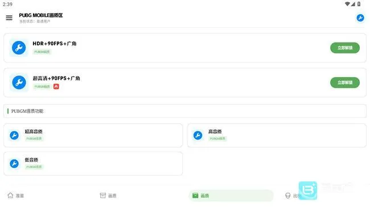The width and height of the screenshot is (370, 207).
Task: Tap the 超高清+90FPS+广角 title text
Action: [56, 78]
